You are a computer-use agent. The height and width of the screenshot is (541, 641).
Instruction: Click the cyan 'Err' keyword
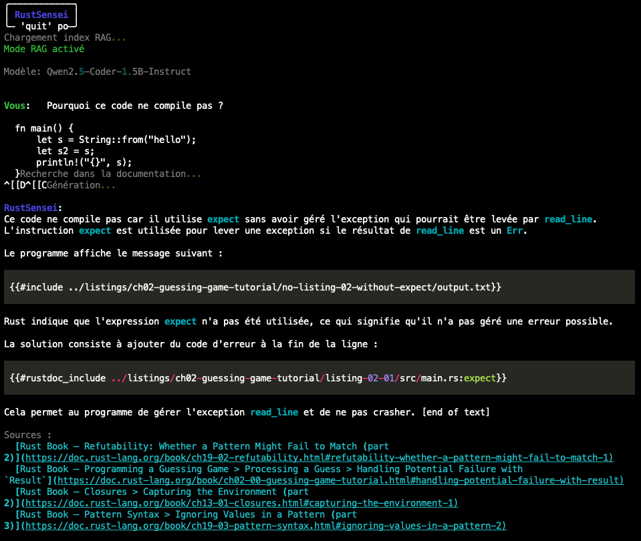(x=515, y=231)
